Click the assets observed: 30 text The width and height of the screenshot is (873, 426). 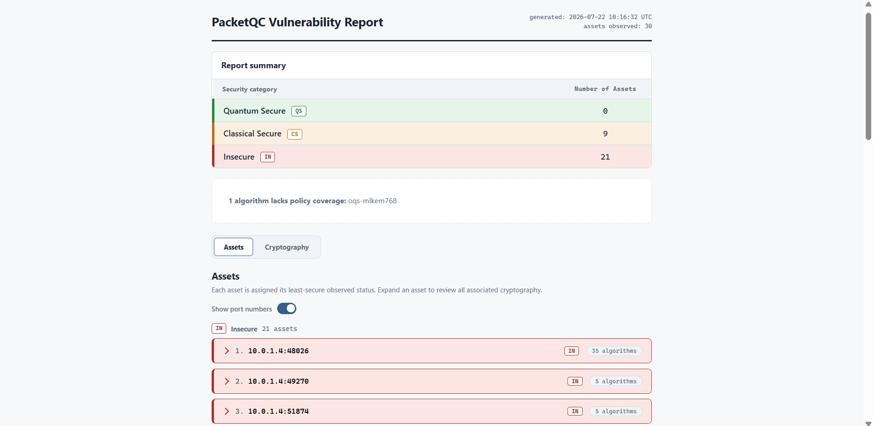click(x=618, y=26)
